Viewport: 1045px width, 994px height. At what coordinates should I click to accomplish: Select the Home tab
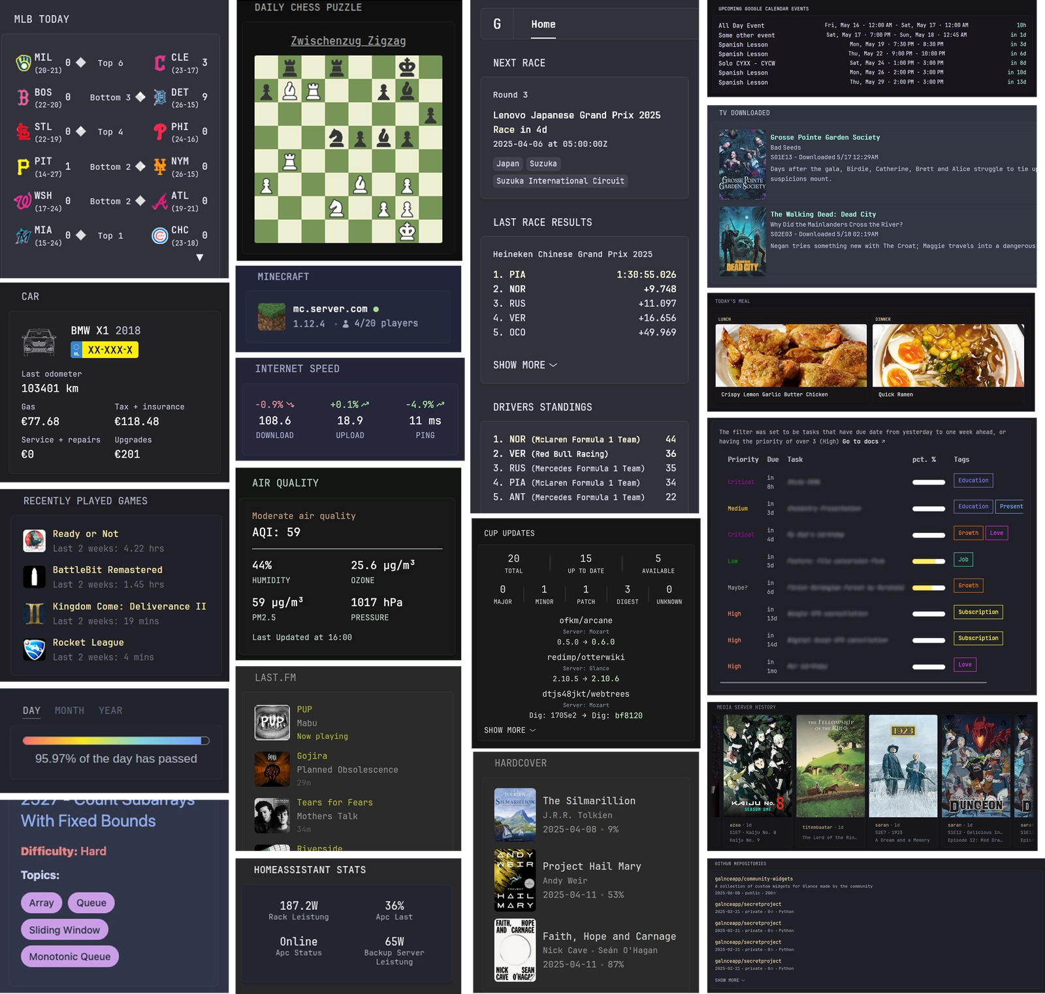click(543, 24)
